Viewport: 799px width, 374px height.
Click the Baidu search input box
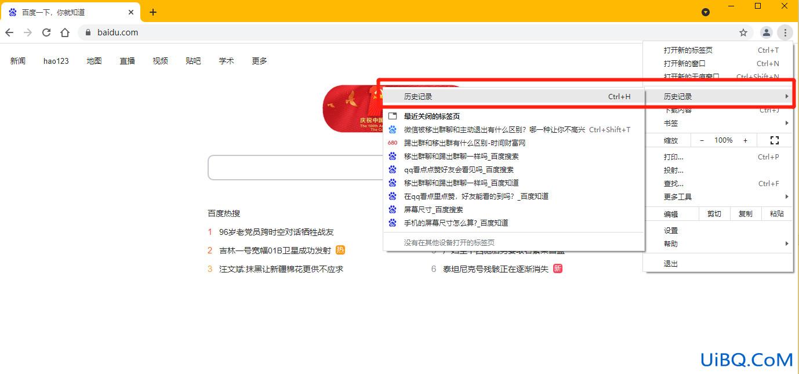click(296, 168)
